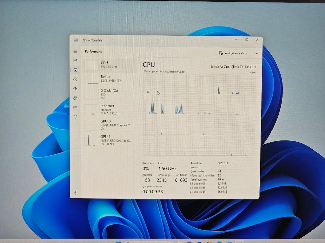This screenshot has width=325, height=243.
Task: Click the İş Parçacığı count 2343
Action: coord(162,180)
